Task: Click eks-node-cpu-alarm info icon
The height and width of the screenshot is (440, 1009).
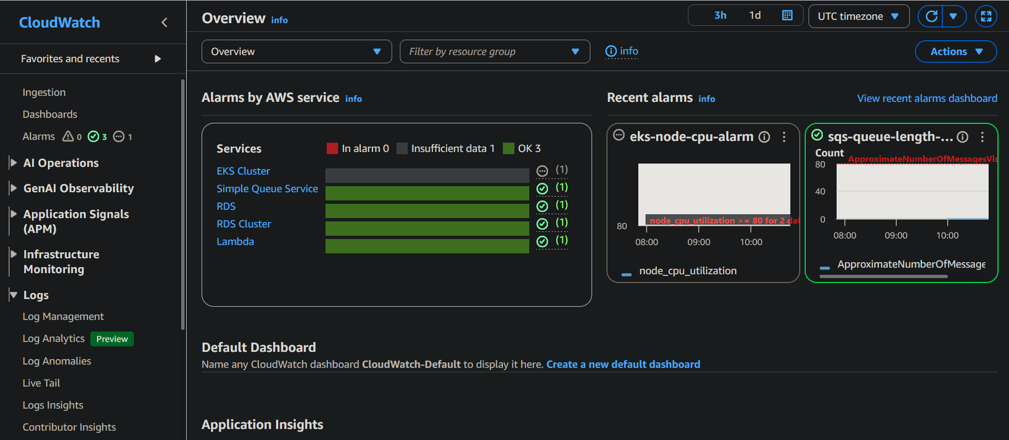Action: click(764, 137)
